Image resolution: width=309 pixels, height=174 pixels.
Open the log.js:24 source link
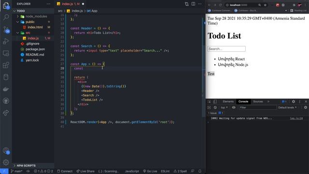(296, 118)
